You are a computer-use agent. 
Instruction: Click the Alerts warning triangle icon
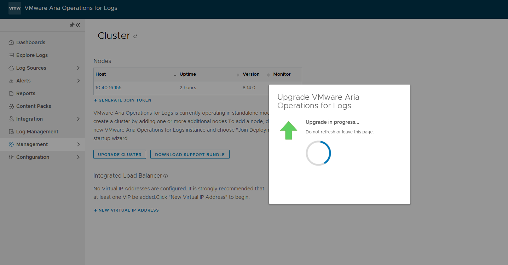coord(11,81)
